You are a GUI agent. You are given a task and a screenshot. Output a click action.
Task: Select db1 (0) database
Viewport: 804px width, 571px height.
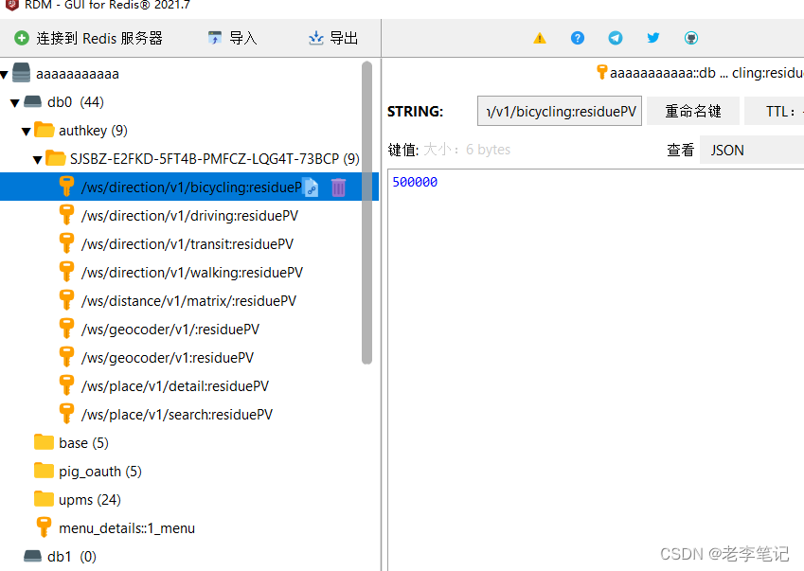[72, 556]
